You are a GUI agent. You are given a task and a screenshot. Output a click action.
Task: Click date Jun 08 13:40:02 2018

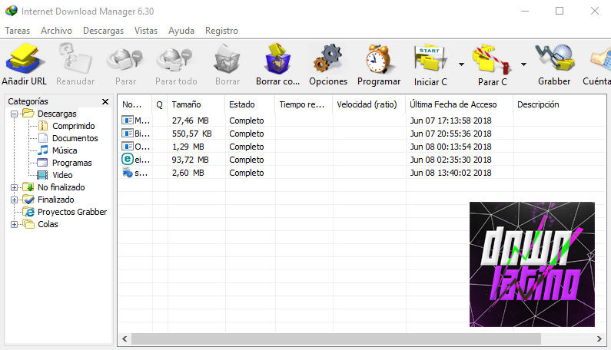tap(450, 173)
